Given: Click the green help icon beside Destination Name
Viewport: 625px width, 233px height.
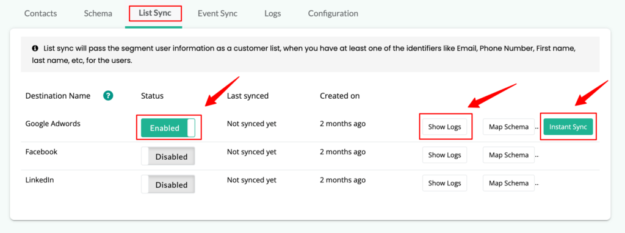Looking at the screenshot, I should [109, 96].
